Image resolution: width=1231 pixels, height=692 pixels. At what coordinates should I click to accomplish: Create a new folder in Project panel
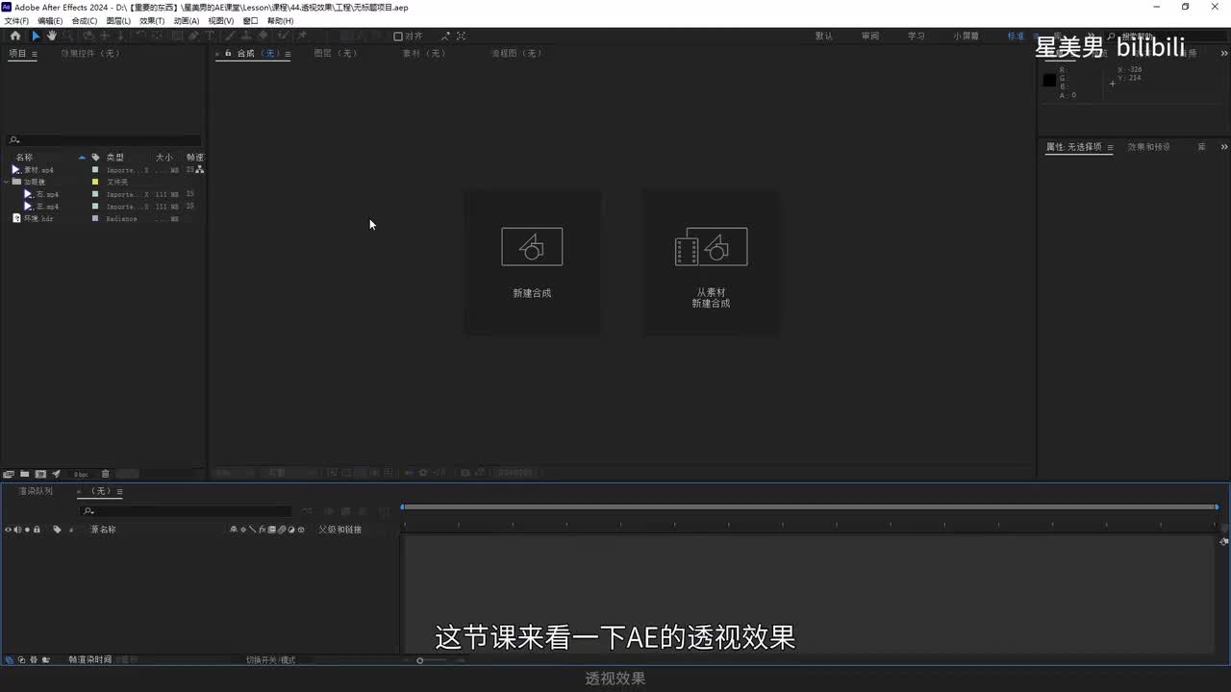(x=24, y=474)
